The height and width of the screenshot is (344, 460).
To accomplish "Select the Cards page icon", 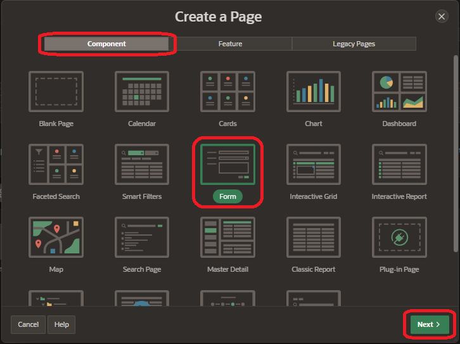I will tap(227, 92).
